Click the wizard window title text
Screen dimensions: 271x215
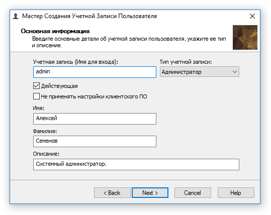tap(89, 16)
